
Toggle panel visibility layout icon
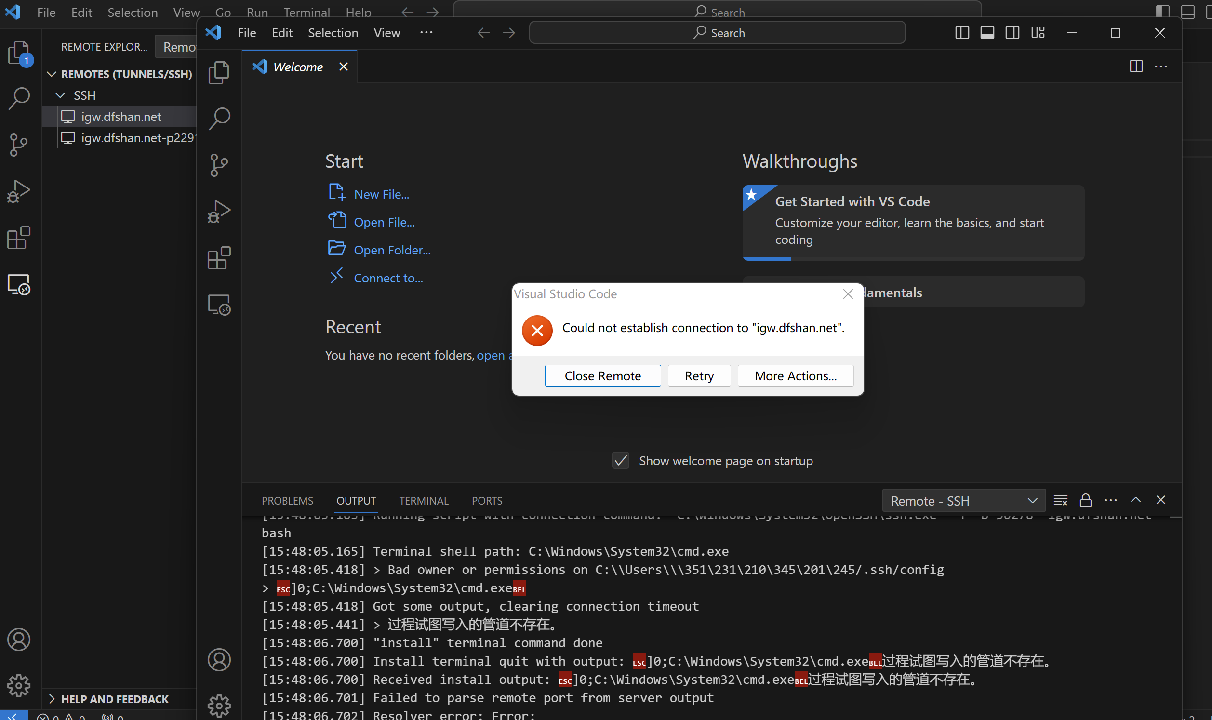(x=987, y=32)
